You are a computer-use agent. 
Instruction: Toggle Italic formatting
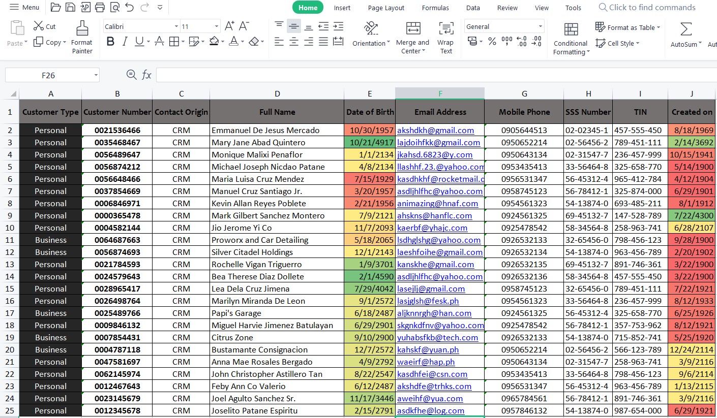(125, 42)
